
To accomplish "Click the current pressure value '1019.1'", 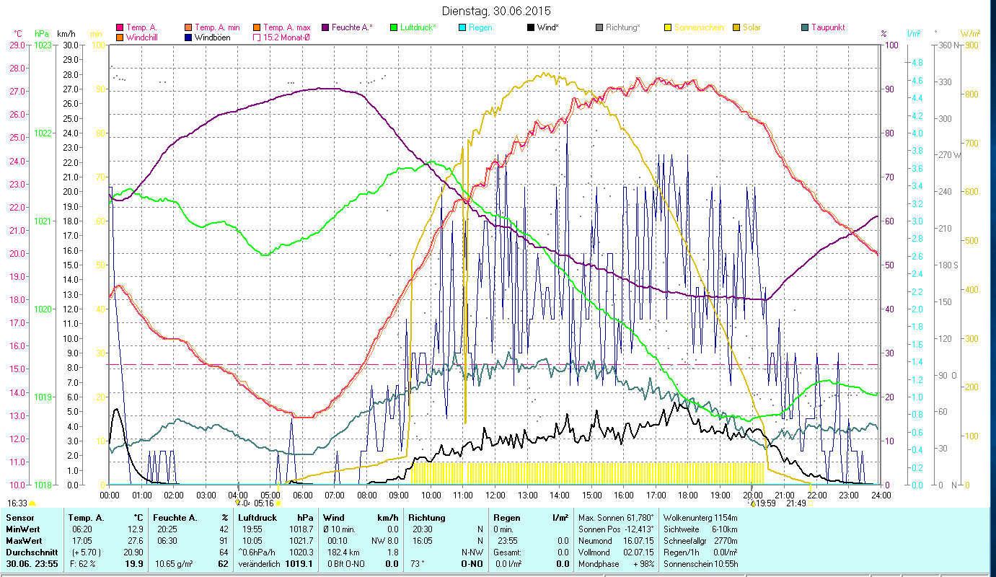I will pos(300,564).
